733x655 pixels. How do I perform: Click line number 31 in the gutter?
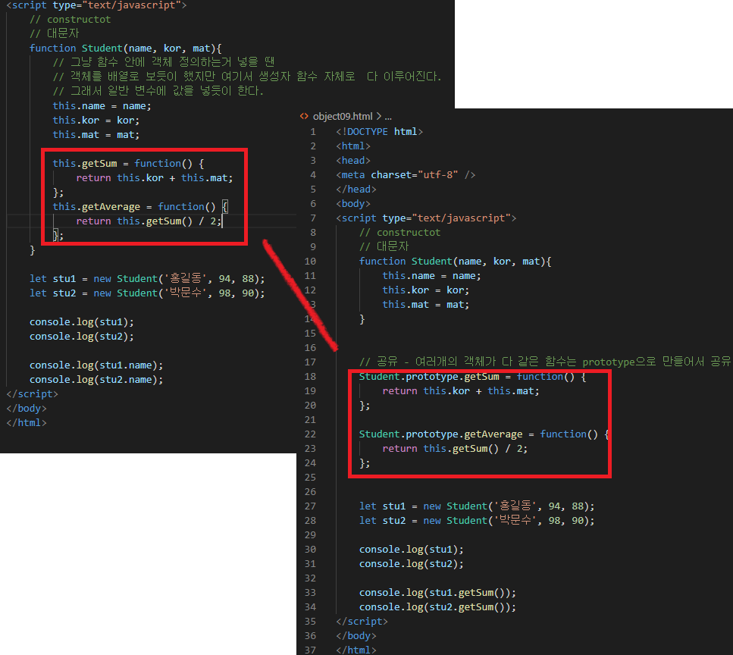pyautogui.click(x=310, y=564)
